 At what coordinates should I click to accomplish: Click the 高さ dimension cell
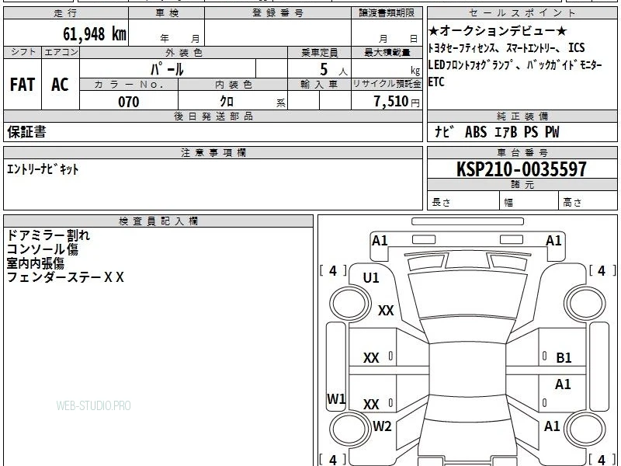coord(588,201)
